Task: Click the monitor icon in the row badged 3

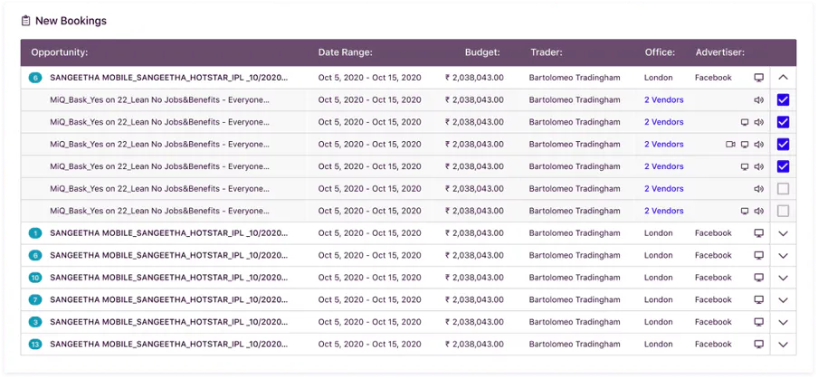Action: click(x=759, y=322)
